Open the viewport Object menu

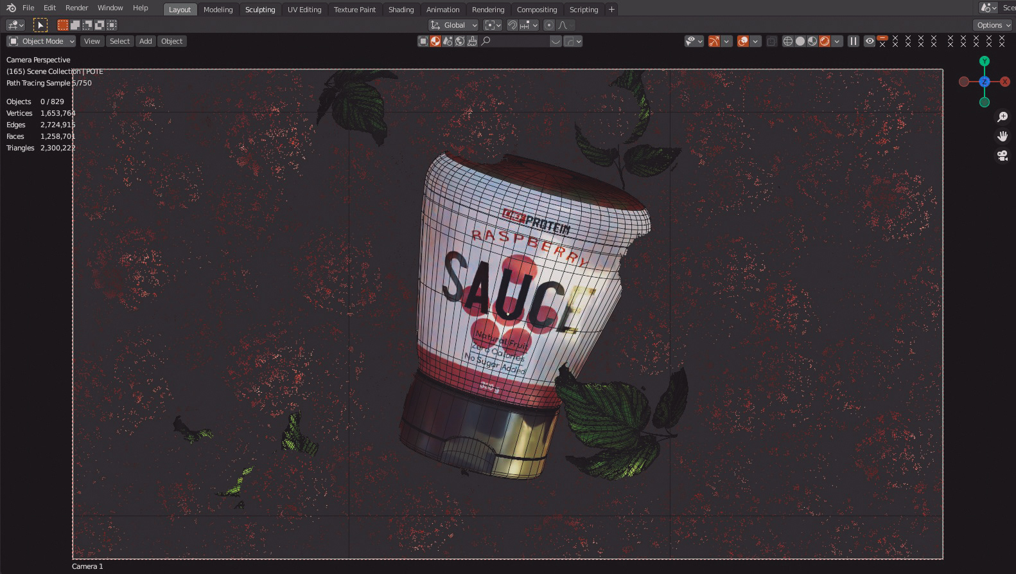click(171, 41)
